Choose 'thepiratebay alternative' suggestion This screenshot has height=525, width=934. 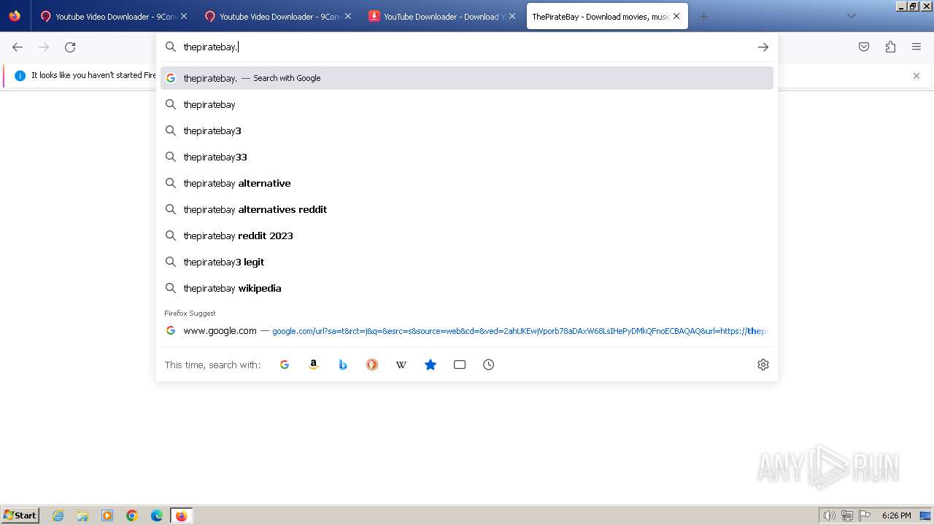coord(467,183)
